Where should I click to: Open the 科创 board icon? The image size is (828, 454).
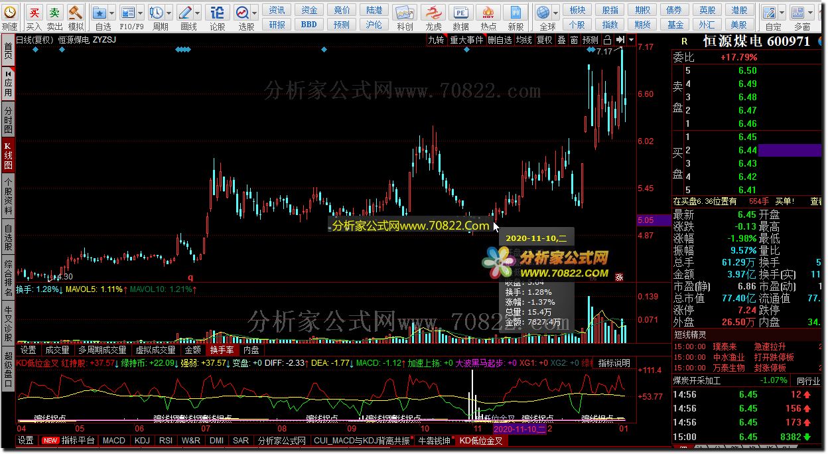pos(405,13)
